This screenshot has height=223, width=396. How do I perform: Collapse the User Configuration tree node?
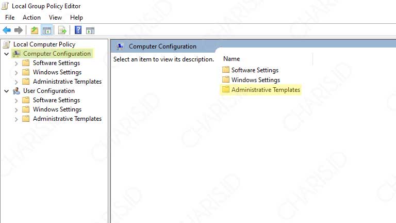pyautogui.click(x=7, y=91)
